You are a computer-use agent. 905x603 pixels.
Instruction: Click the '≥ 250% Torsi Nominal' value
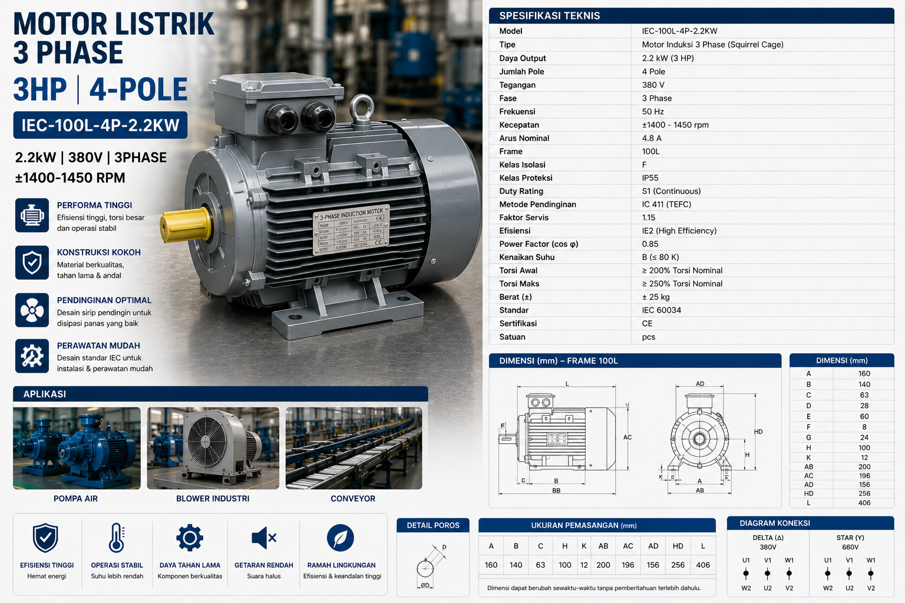pyautogui.click(x=682, y=284)
